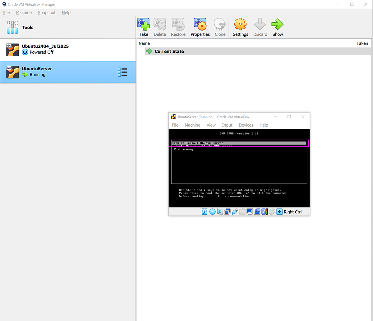373x321 pixels.
Task: Open the Machine menu in UbuntuServer window
Action: pyautogui.click(x=193, y=125)
